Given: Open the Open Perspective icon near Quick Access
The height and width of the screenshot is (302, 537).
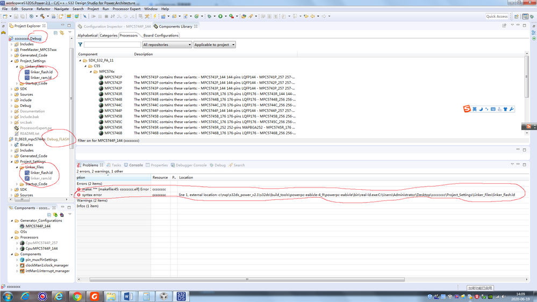Looking at the screenshot, I should click(517, 16).
